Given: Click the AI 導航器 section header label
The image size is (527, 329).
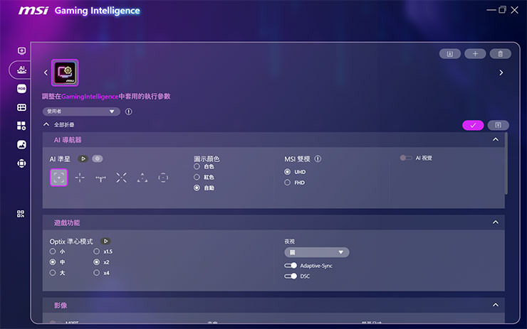Looking at the screenshot, I should click(x=68, y=140).
